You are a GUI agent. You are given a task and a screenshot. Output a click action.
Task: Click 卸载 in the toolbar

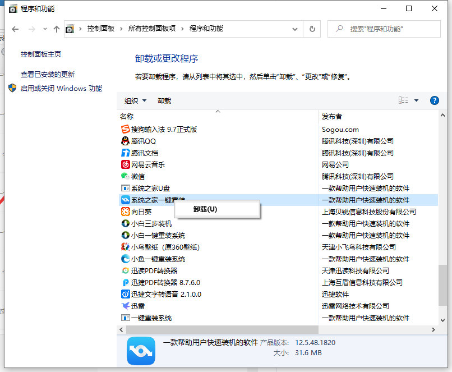164,101
